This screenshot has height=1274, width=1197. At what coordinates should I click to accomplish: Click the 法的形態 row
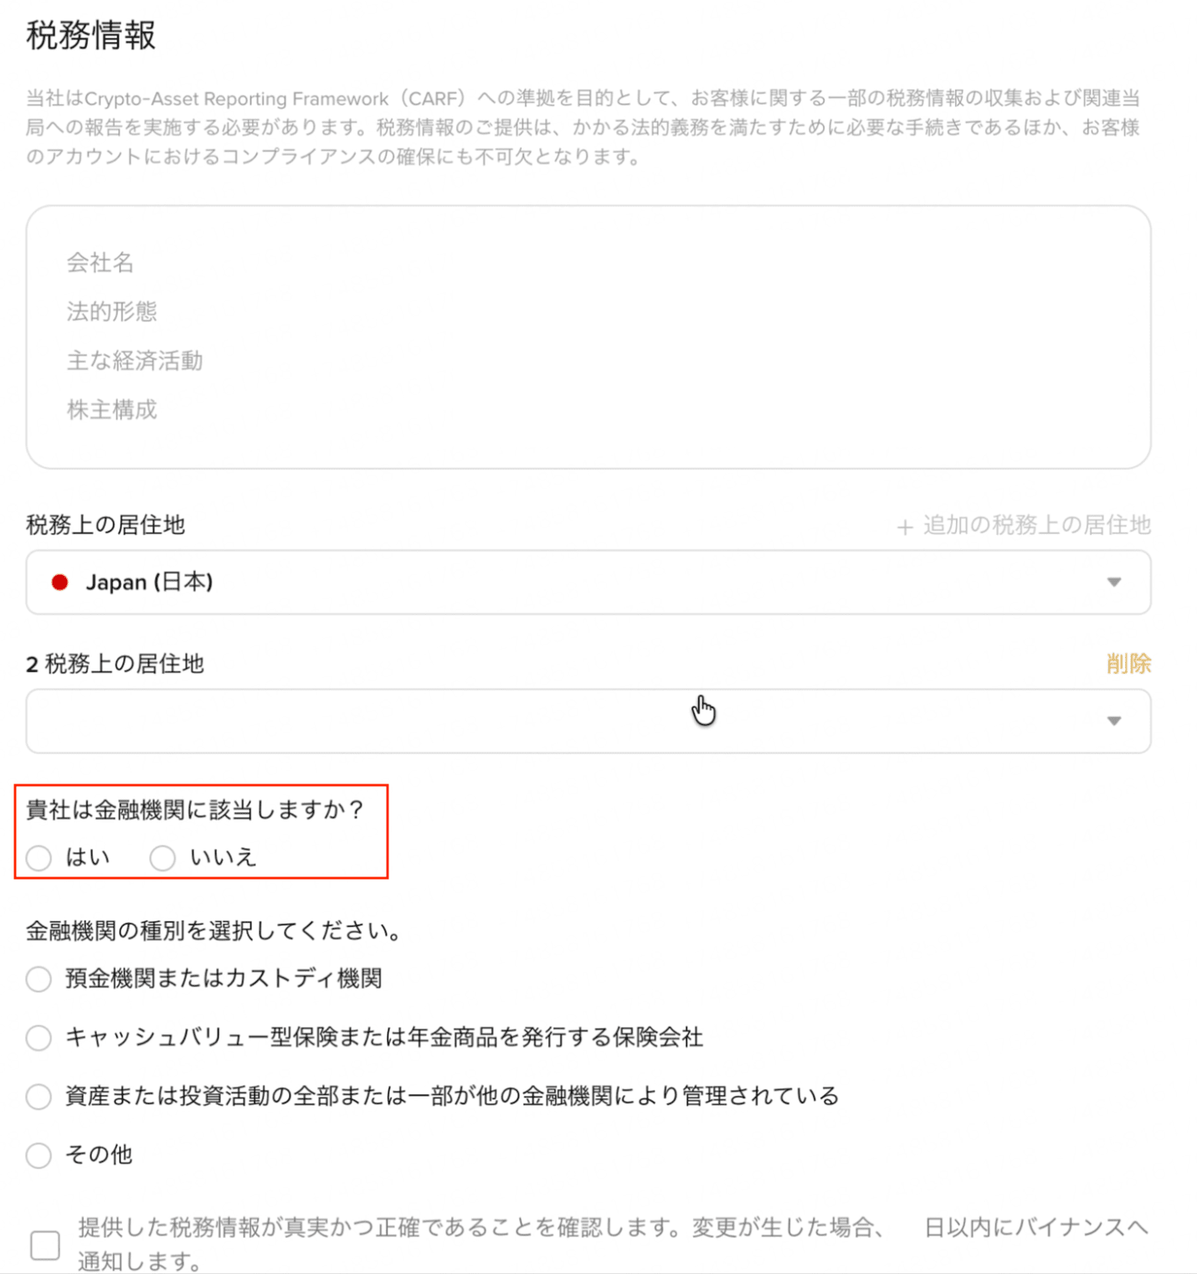coord(112,311)
